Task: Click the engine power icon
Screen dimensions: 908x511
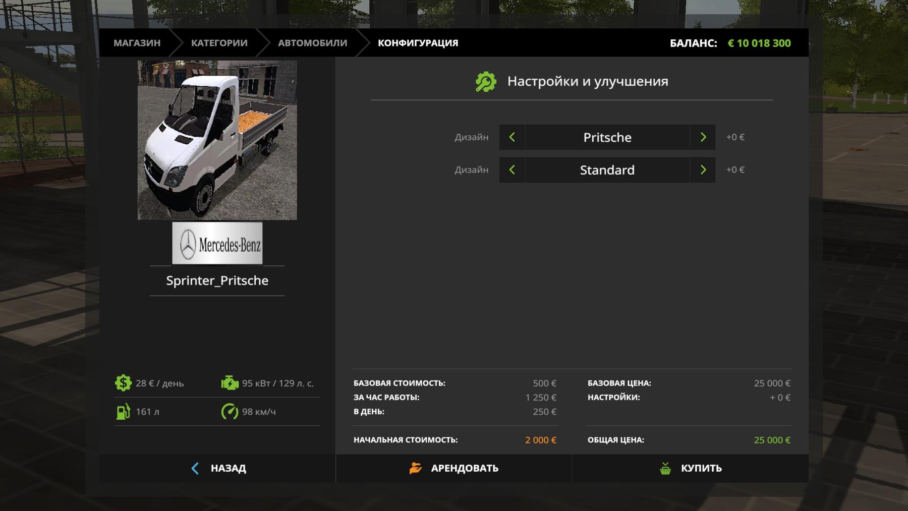Action: pos(230,383)
